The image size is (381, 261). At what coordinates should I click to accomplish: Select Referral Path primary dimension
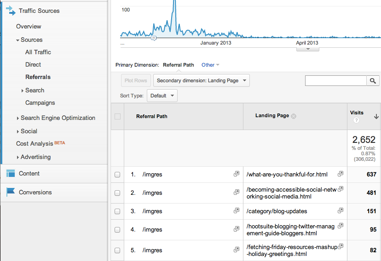[x=179, y=65]
